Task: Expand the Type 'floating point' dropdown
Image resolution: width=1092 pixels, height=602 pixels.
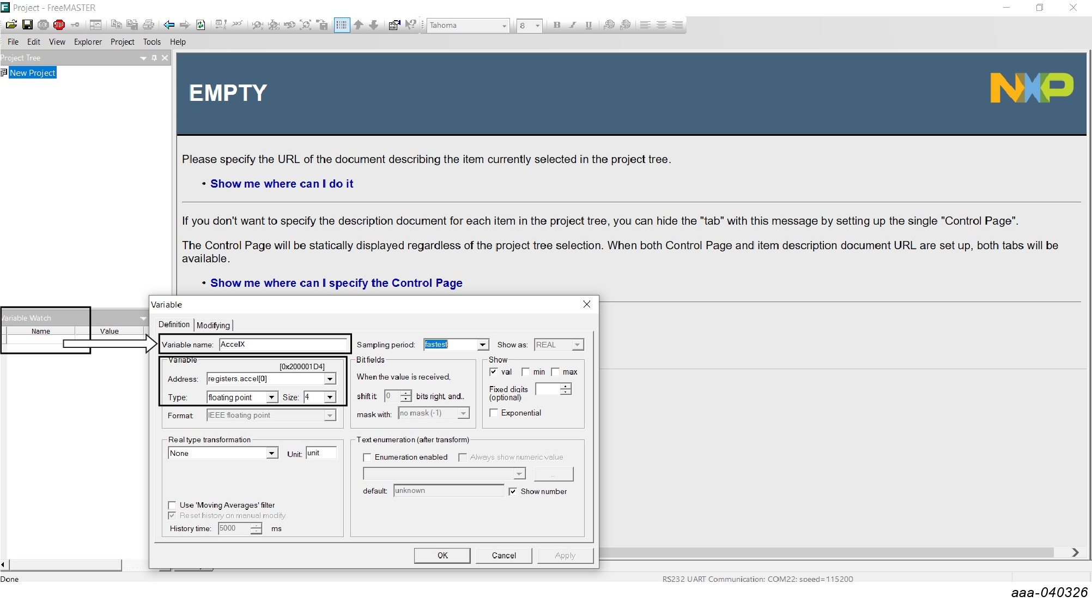Action: coord(271,398)
